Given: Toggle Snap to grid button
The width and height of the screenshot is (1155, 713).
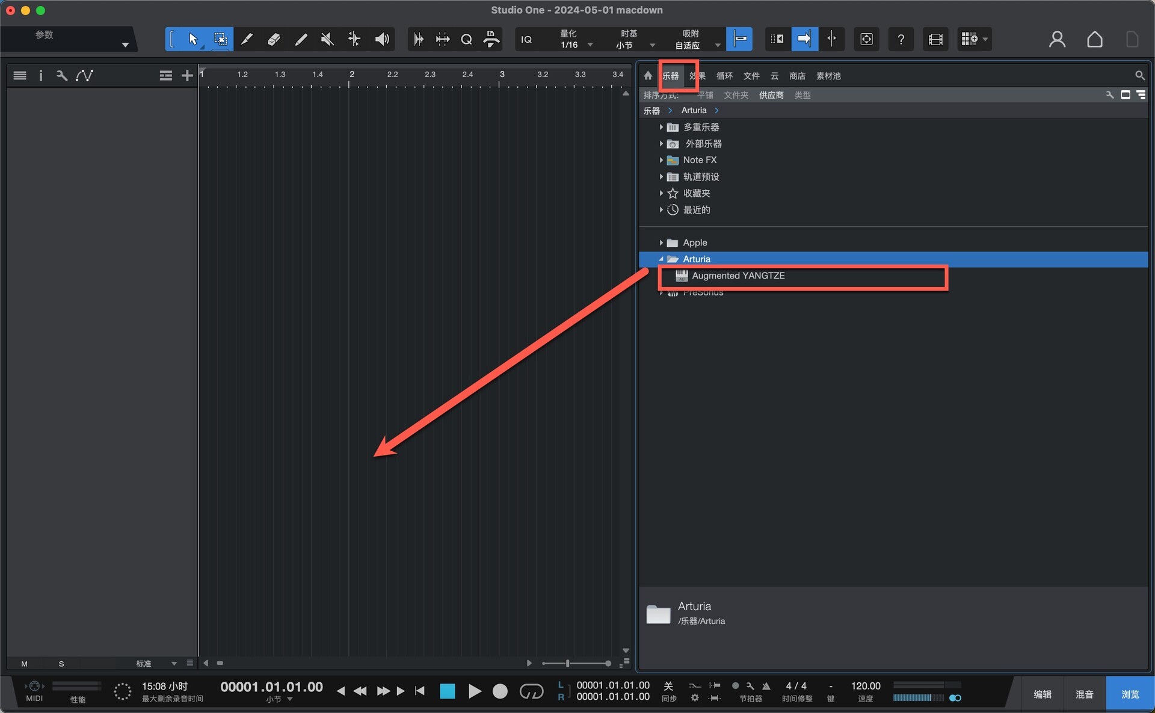Looking at the screenshot, I should click(739, 39).
